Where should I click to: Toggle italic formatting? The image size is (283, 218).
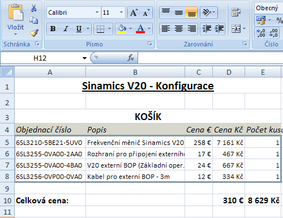[66, 29]
